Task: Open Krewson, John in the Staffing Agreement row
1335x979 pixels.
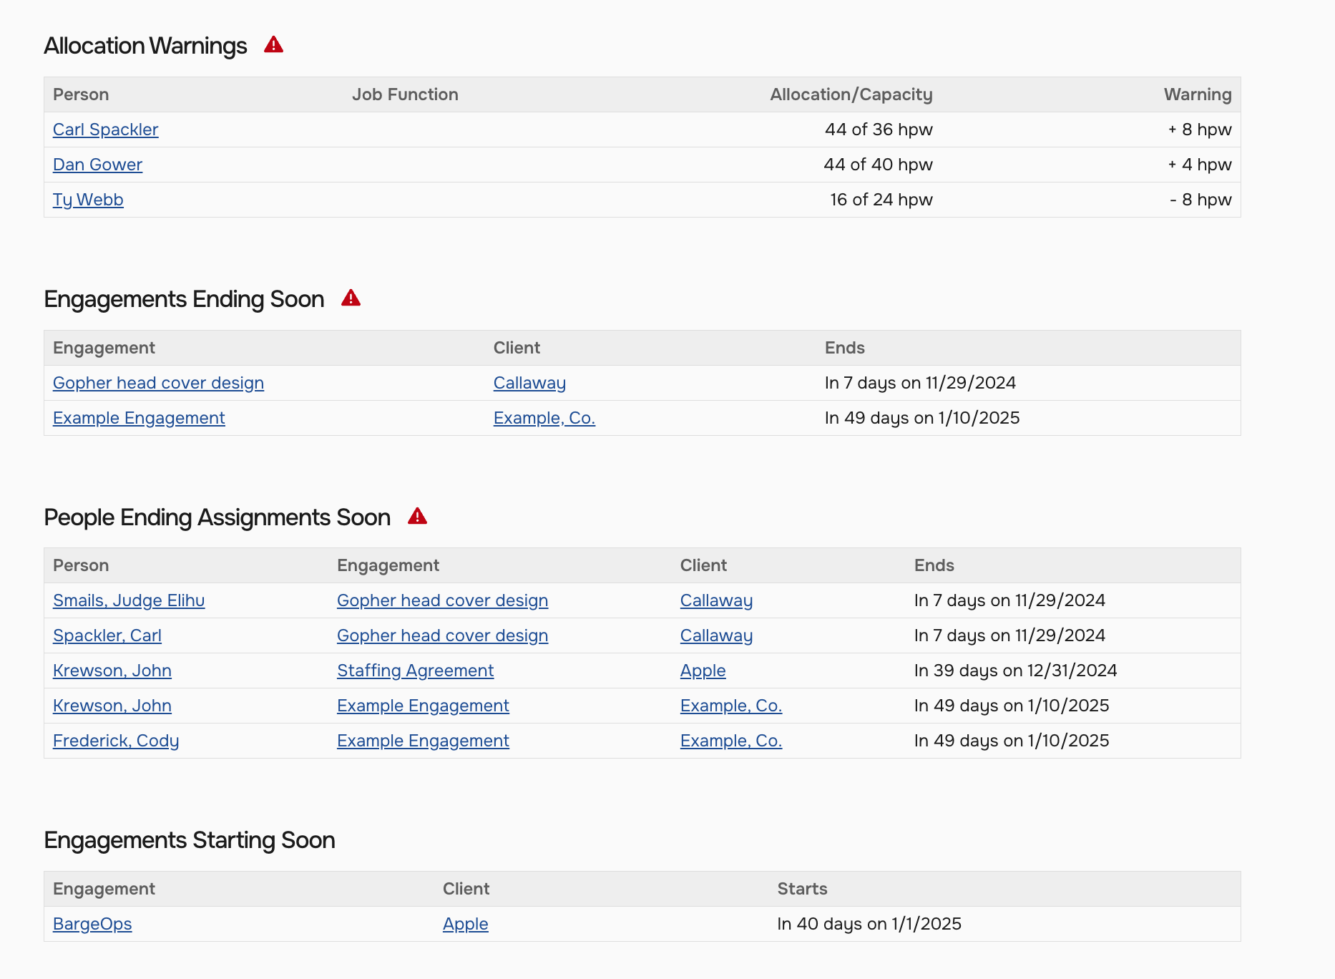Action: point(112,671)
